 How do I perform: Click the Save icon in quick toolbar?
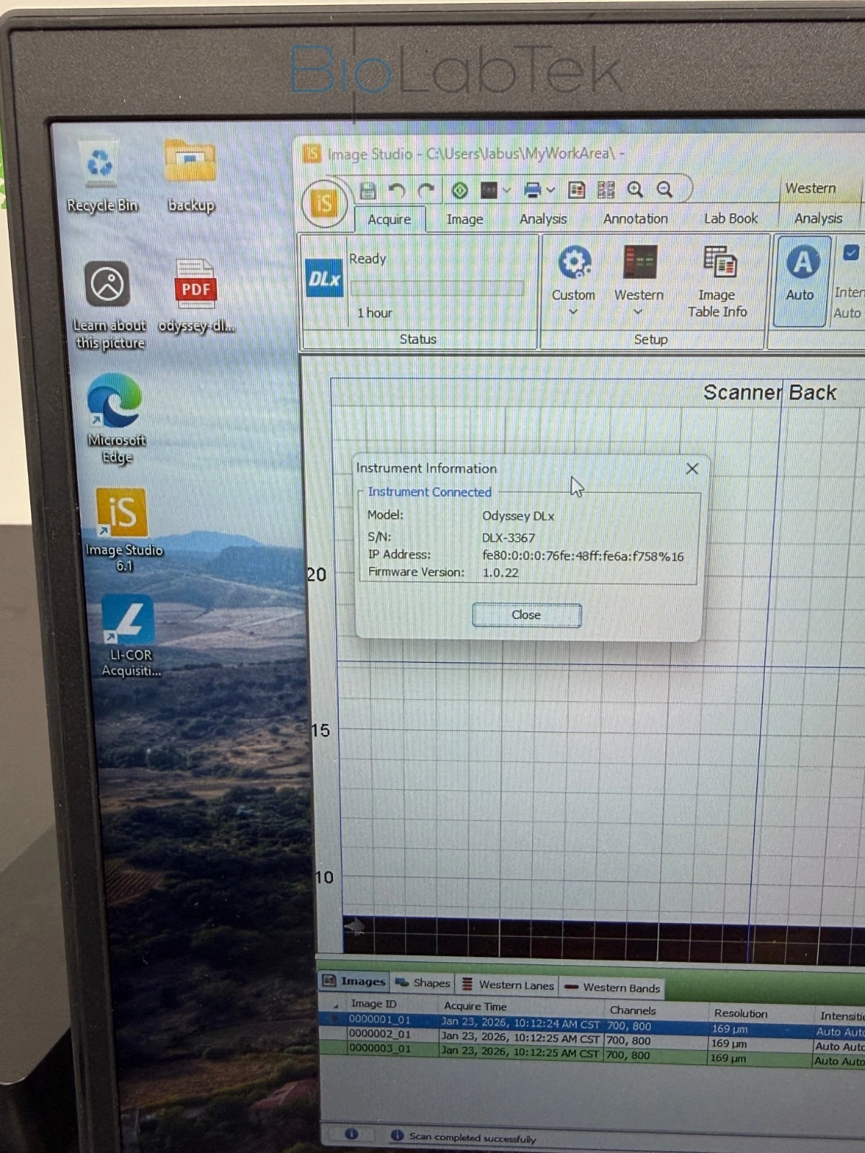[368, 190]
